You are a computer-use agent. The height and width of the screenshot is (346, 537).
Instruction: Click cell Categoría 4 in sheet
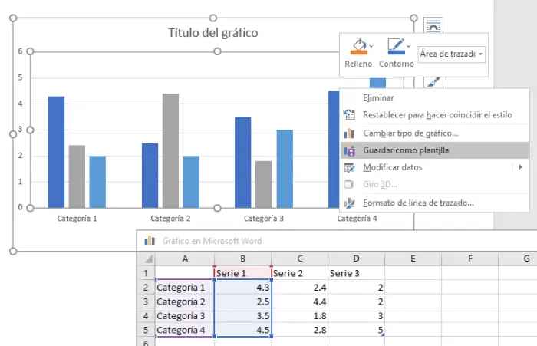(x=185, y=330)
